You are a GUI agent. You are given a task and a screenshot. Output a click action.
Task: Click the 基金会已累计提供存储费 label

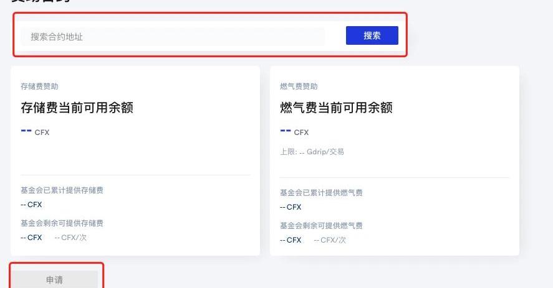pos(62,190)
